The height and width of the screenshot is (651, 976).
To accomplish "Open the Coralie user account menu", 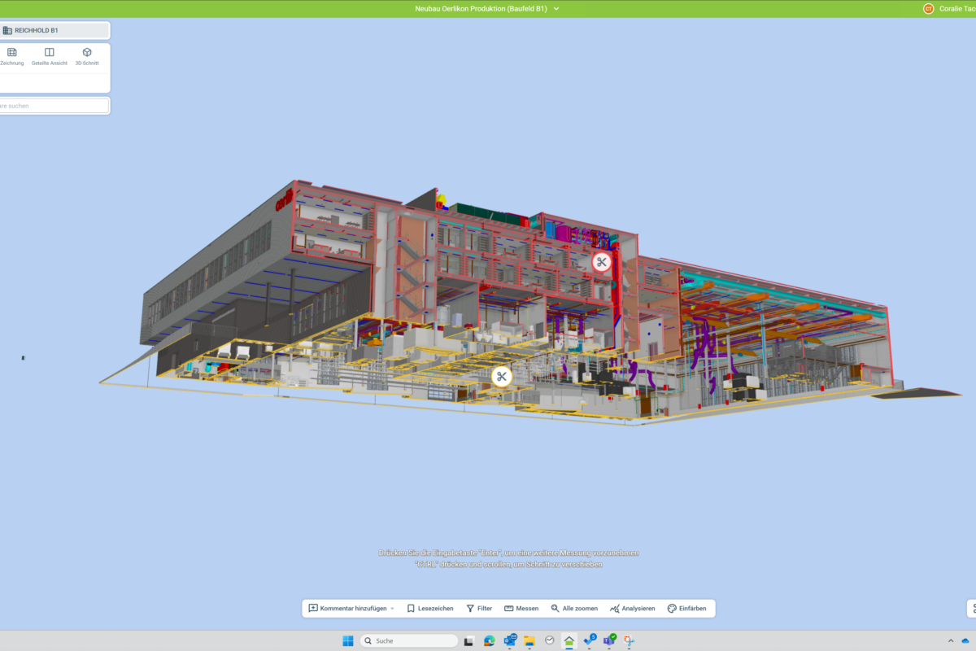I will [948, 9].
